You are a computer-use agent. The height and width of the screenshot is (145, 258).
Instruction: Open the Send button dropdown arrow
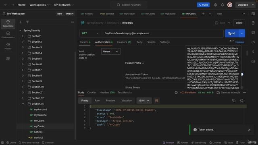[x=242, y=33]
